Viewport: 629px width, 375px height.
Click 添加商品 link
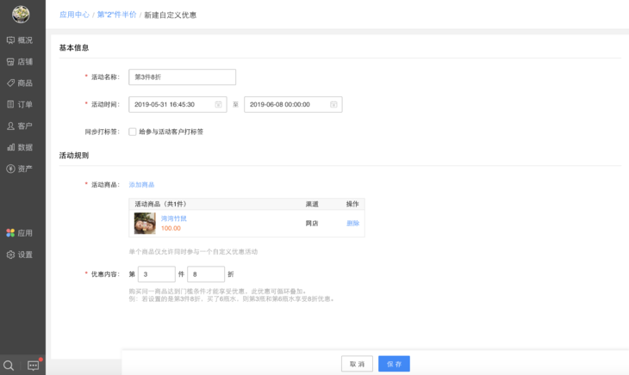pos(141,185)
